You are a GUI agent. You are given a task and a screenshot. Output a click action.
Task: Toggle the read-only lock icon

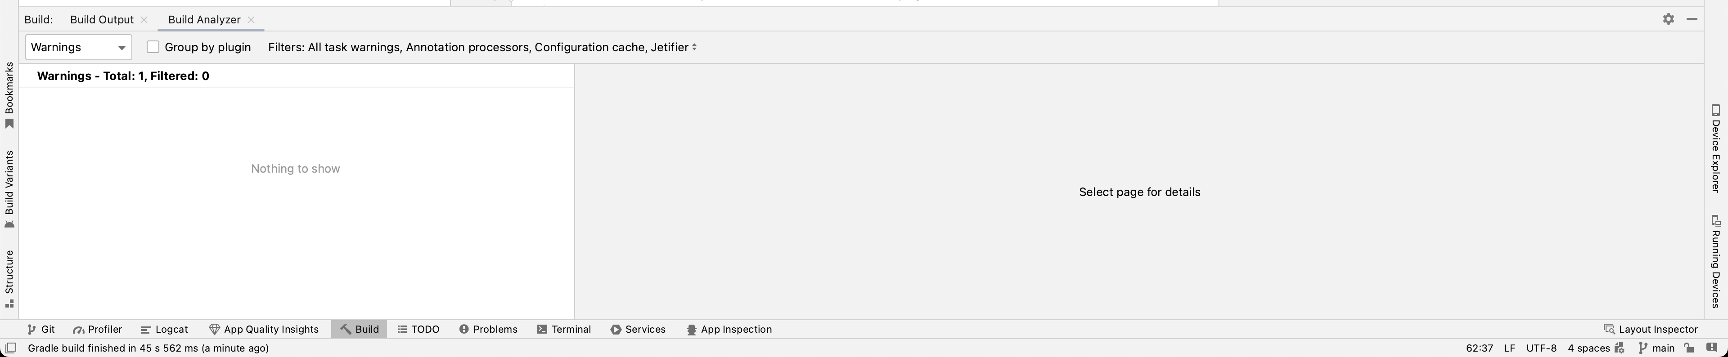1689,348
